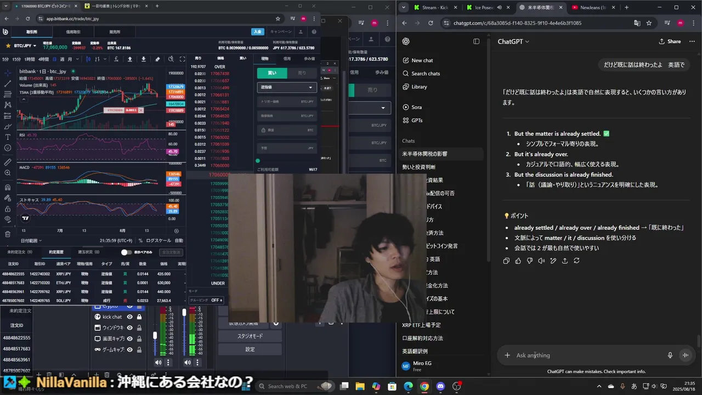Viewport: 702px width, 395px height.
Task: Open the 日付範囲 dropdown
Action: [x=31, y=240]
